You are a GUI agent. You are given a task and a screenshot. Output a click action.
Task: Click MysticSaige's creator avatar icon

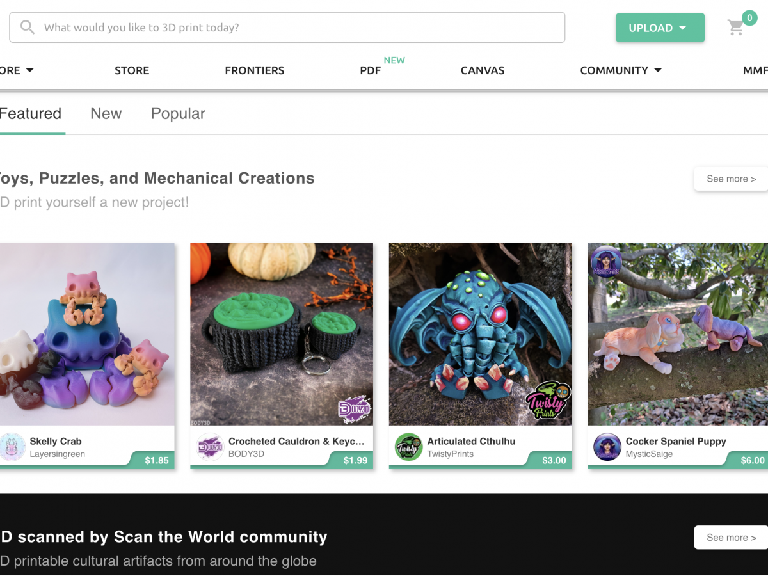click(607, 447)
